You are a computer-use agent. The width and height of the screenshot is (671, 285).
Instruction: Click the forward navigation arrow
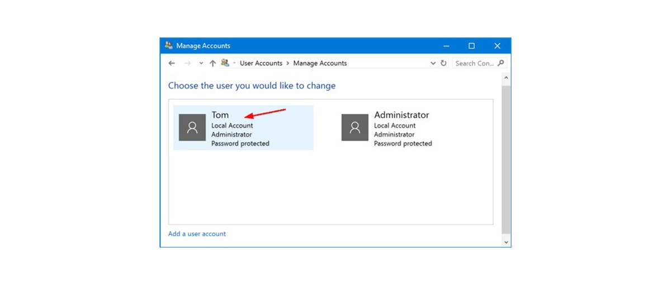(x=187, y=64)
